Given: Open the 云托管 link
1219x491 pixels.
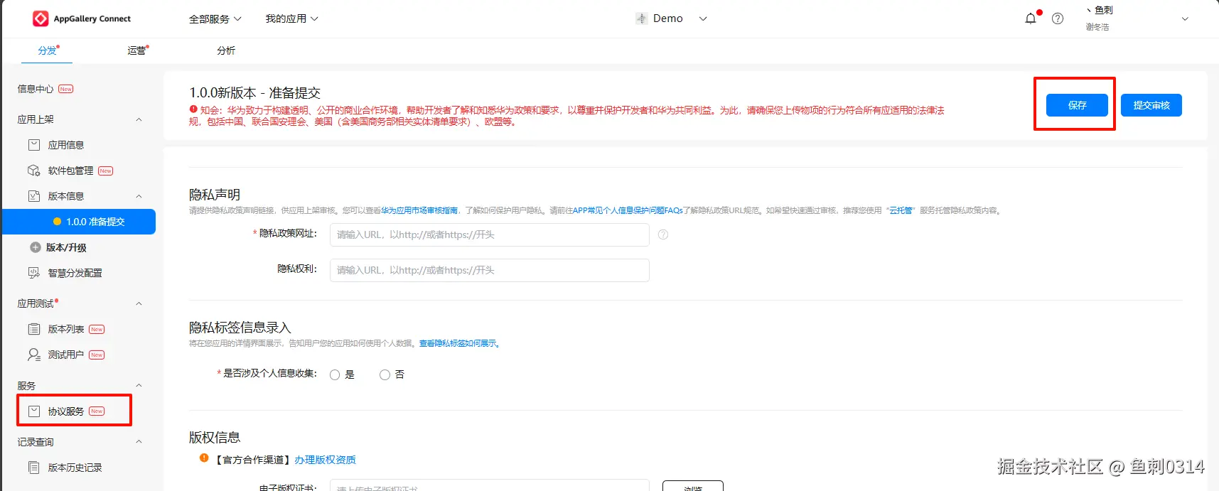Looking at the screenshot, I should 901,210.
